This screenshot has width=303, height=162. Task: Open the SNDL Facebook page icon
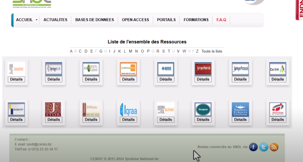click(x=253, y=147)
